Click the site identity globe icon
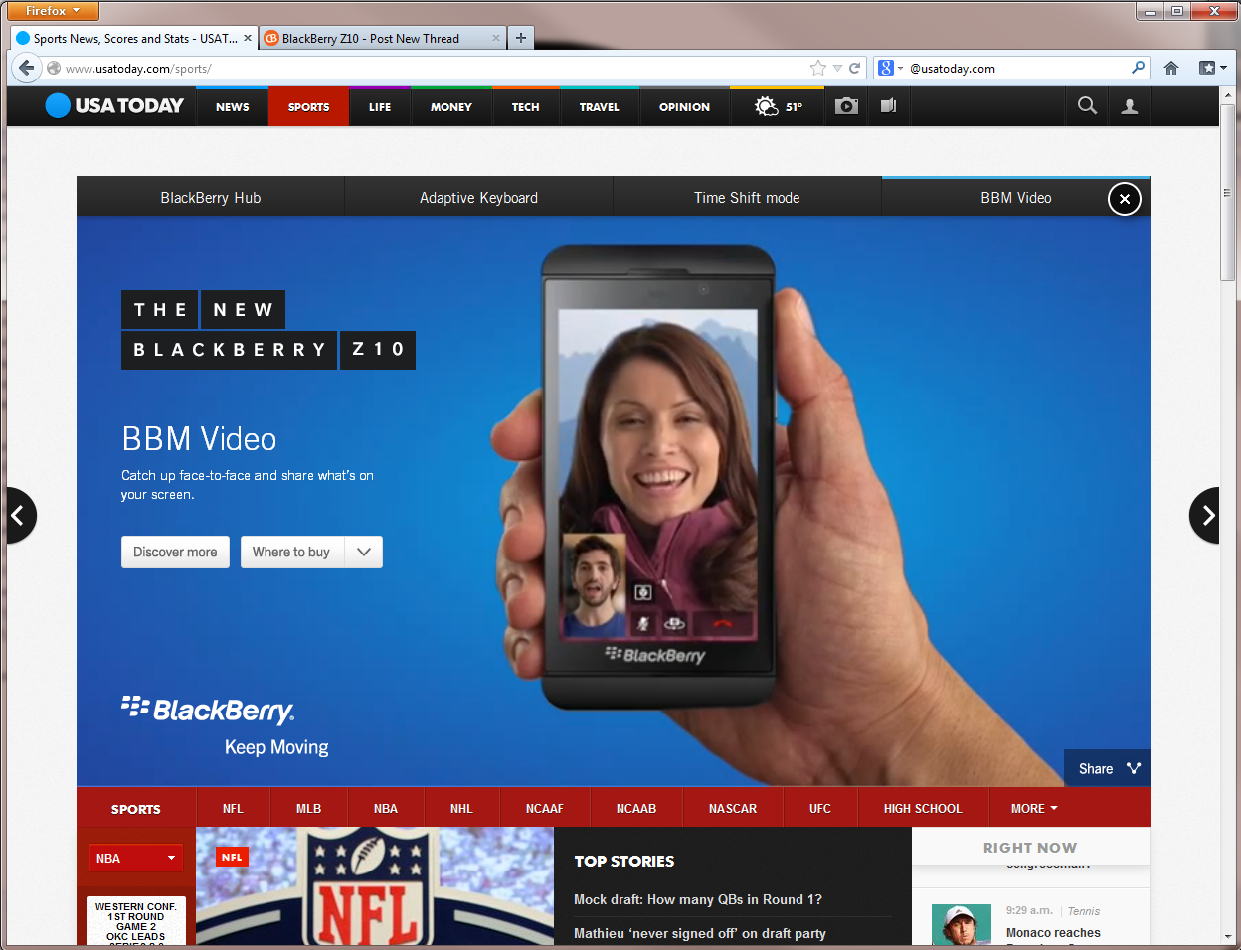Screen dimensions: 1241x950 [54, 68]
